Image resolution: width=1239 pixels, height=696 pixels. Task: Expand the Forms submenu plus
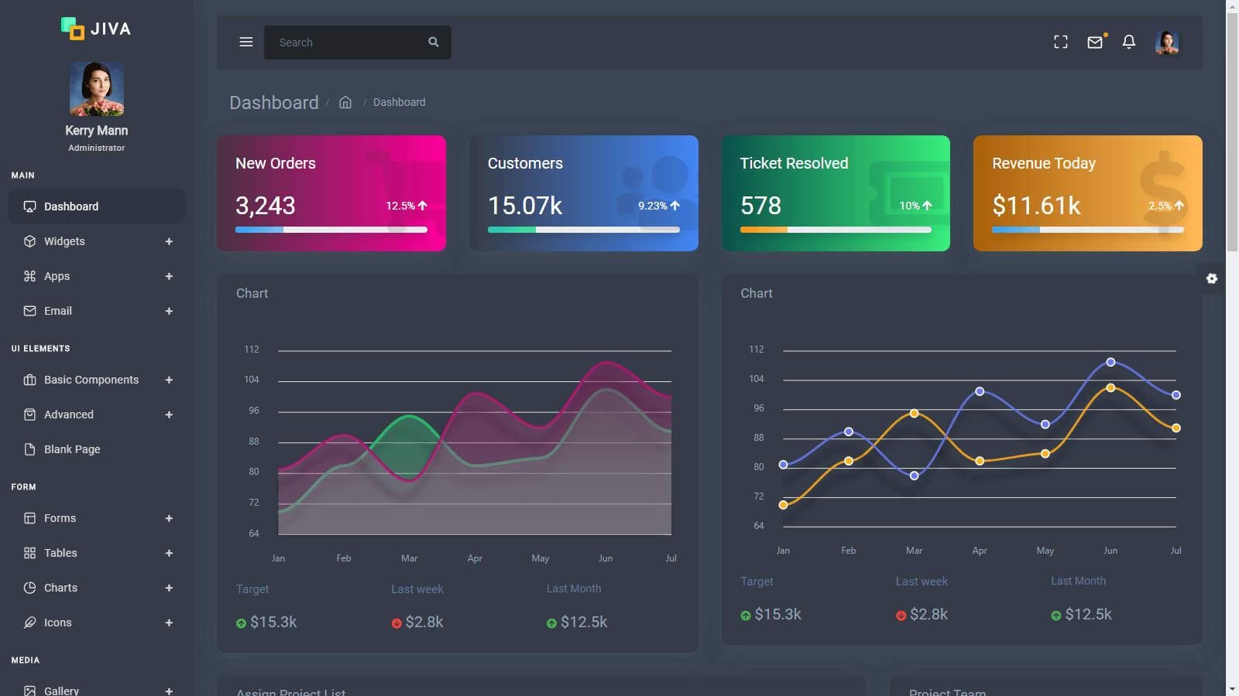169,518
